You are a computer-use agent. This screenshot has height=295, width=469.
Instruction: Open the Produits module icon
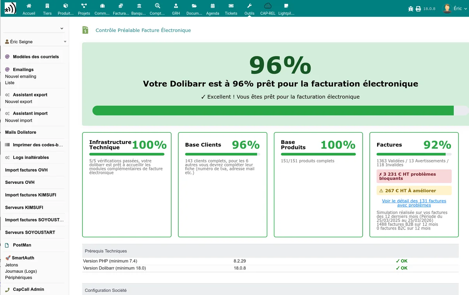[x=66, y=6]
